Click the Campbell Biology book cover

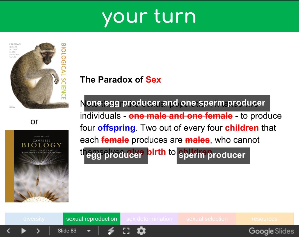coord(37,166)
